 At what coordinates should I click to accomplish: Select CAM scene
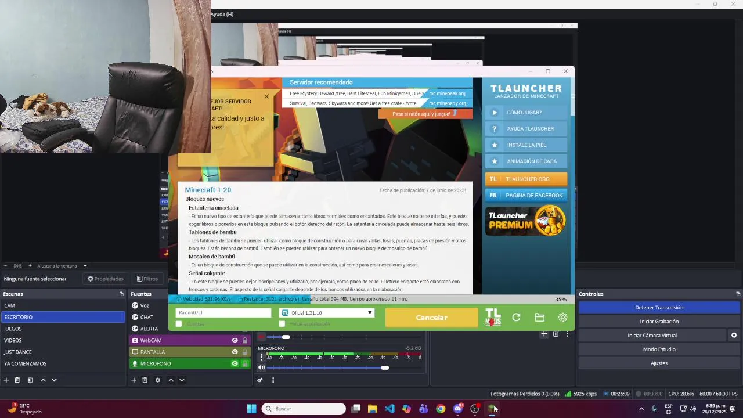pos(63,305)
